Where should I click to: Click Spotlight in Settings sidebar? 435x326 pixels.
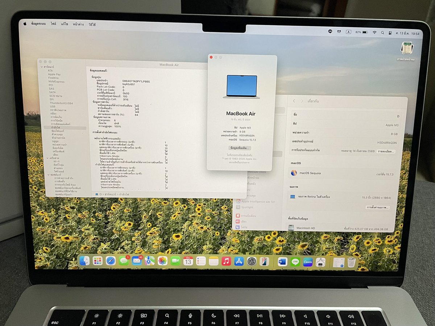point(245,208)
